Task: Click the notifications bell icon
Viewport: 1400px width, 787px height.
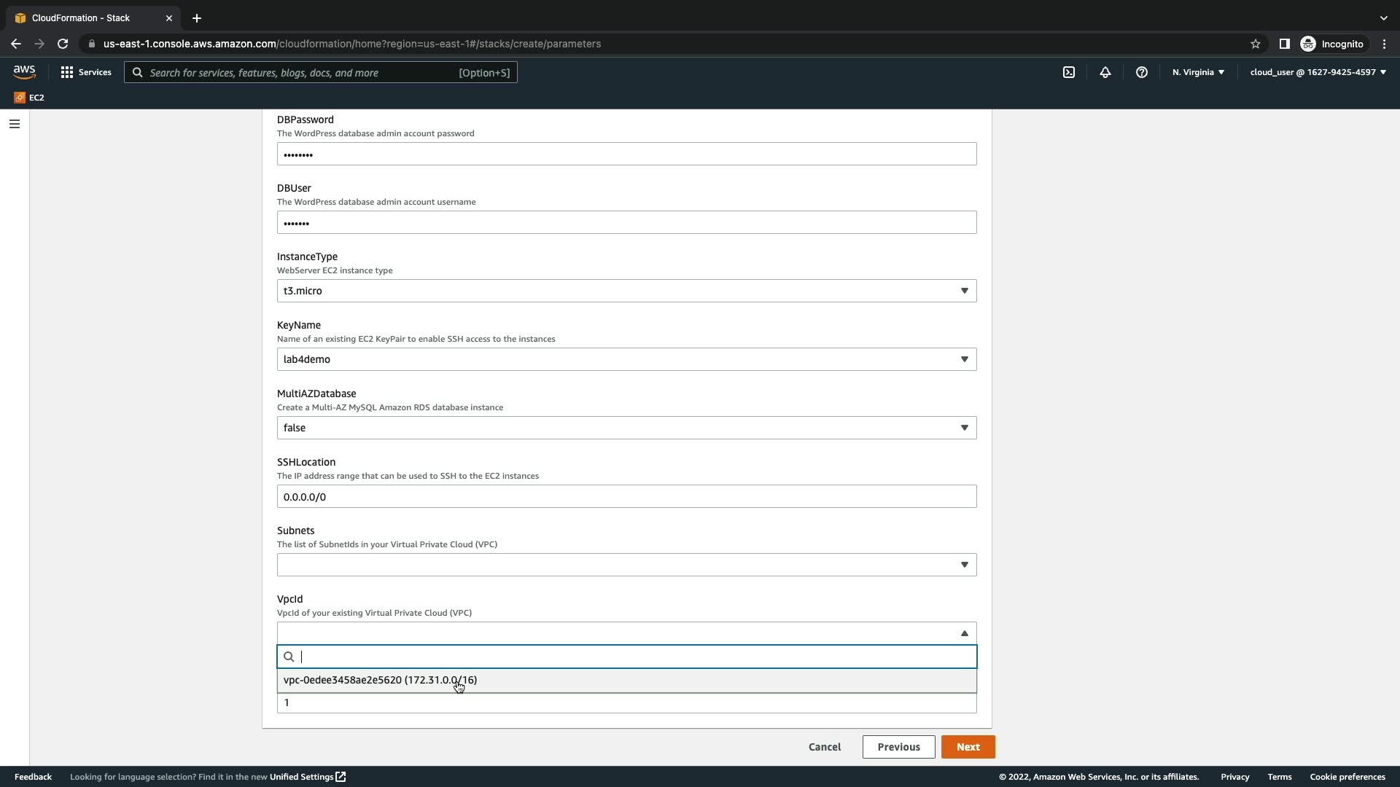Action: coord(1105,72)
